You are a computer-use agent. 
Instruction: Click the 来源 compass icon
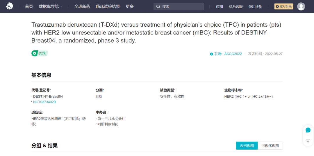[211, 54]
